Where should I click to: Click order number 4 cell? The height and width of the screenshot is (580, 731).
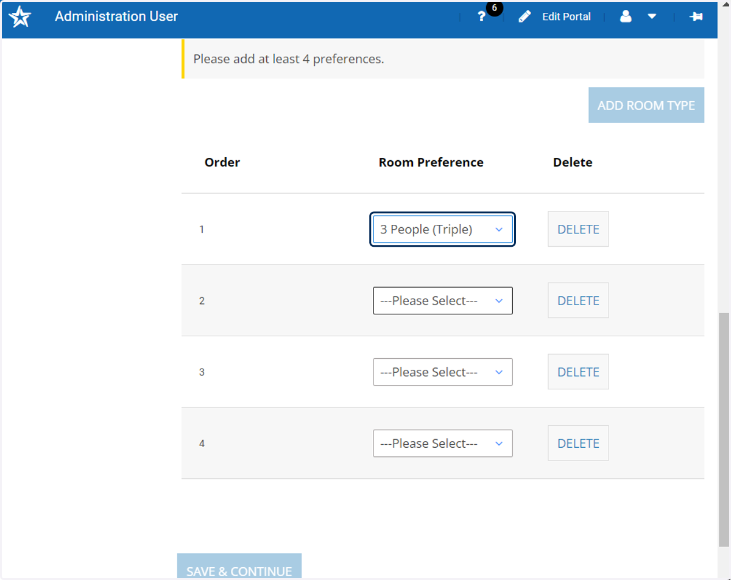tap(202, 444)
